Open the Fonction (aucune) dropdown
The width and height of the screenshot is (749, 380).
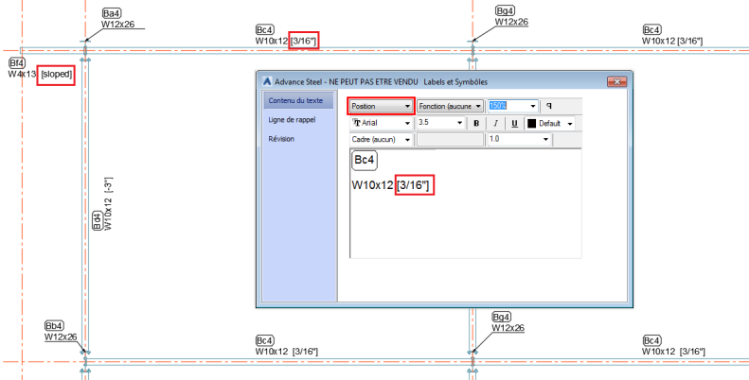point(451,106)
